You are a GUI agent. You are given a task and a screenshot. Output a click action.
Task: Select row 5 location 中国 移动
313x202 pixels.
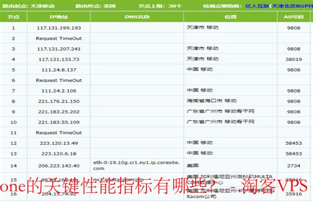[x=199, y=69]
